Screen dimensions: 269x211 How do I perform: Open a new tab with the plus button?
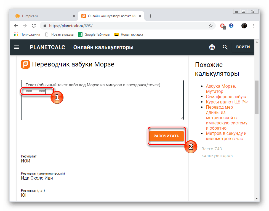(150, 16)
